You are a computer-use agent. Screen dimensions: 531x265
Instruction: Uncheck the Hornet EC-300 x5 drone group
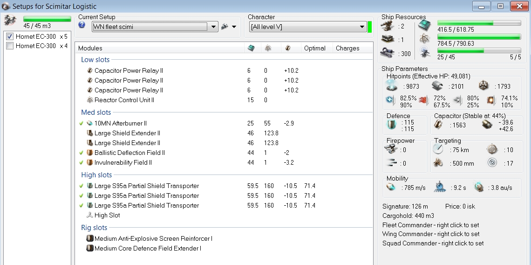tap(10, 36)
